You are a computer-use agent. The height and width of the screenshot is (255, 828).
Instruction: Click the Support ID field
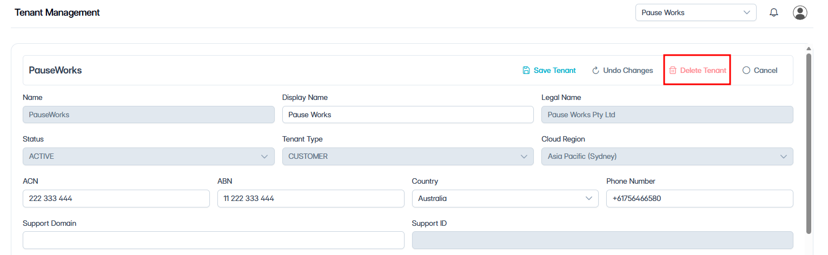pyautogui.click(x=602, y=240)
